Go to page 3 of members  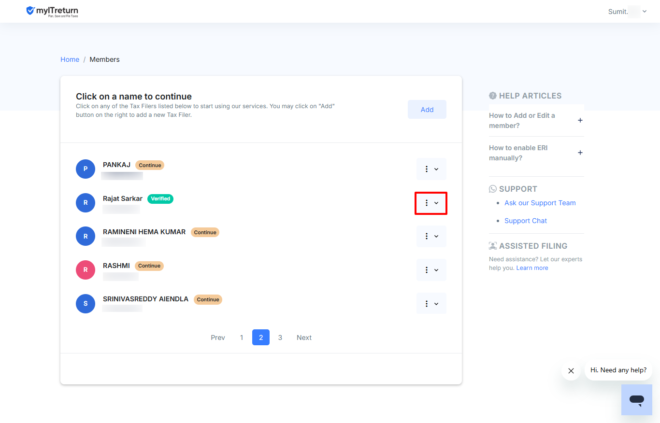280,338
